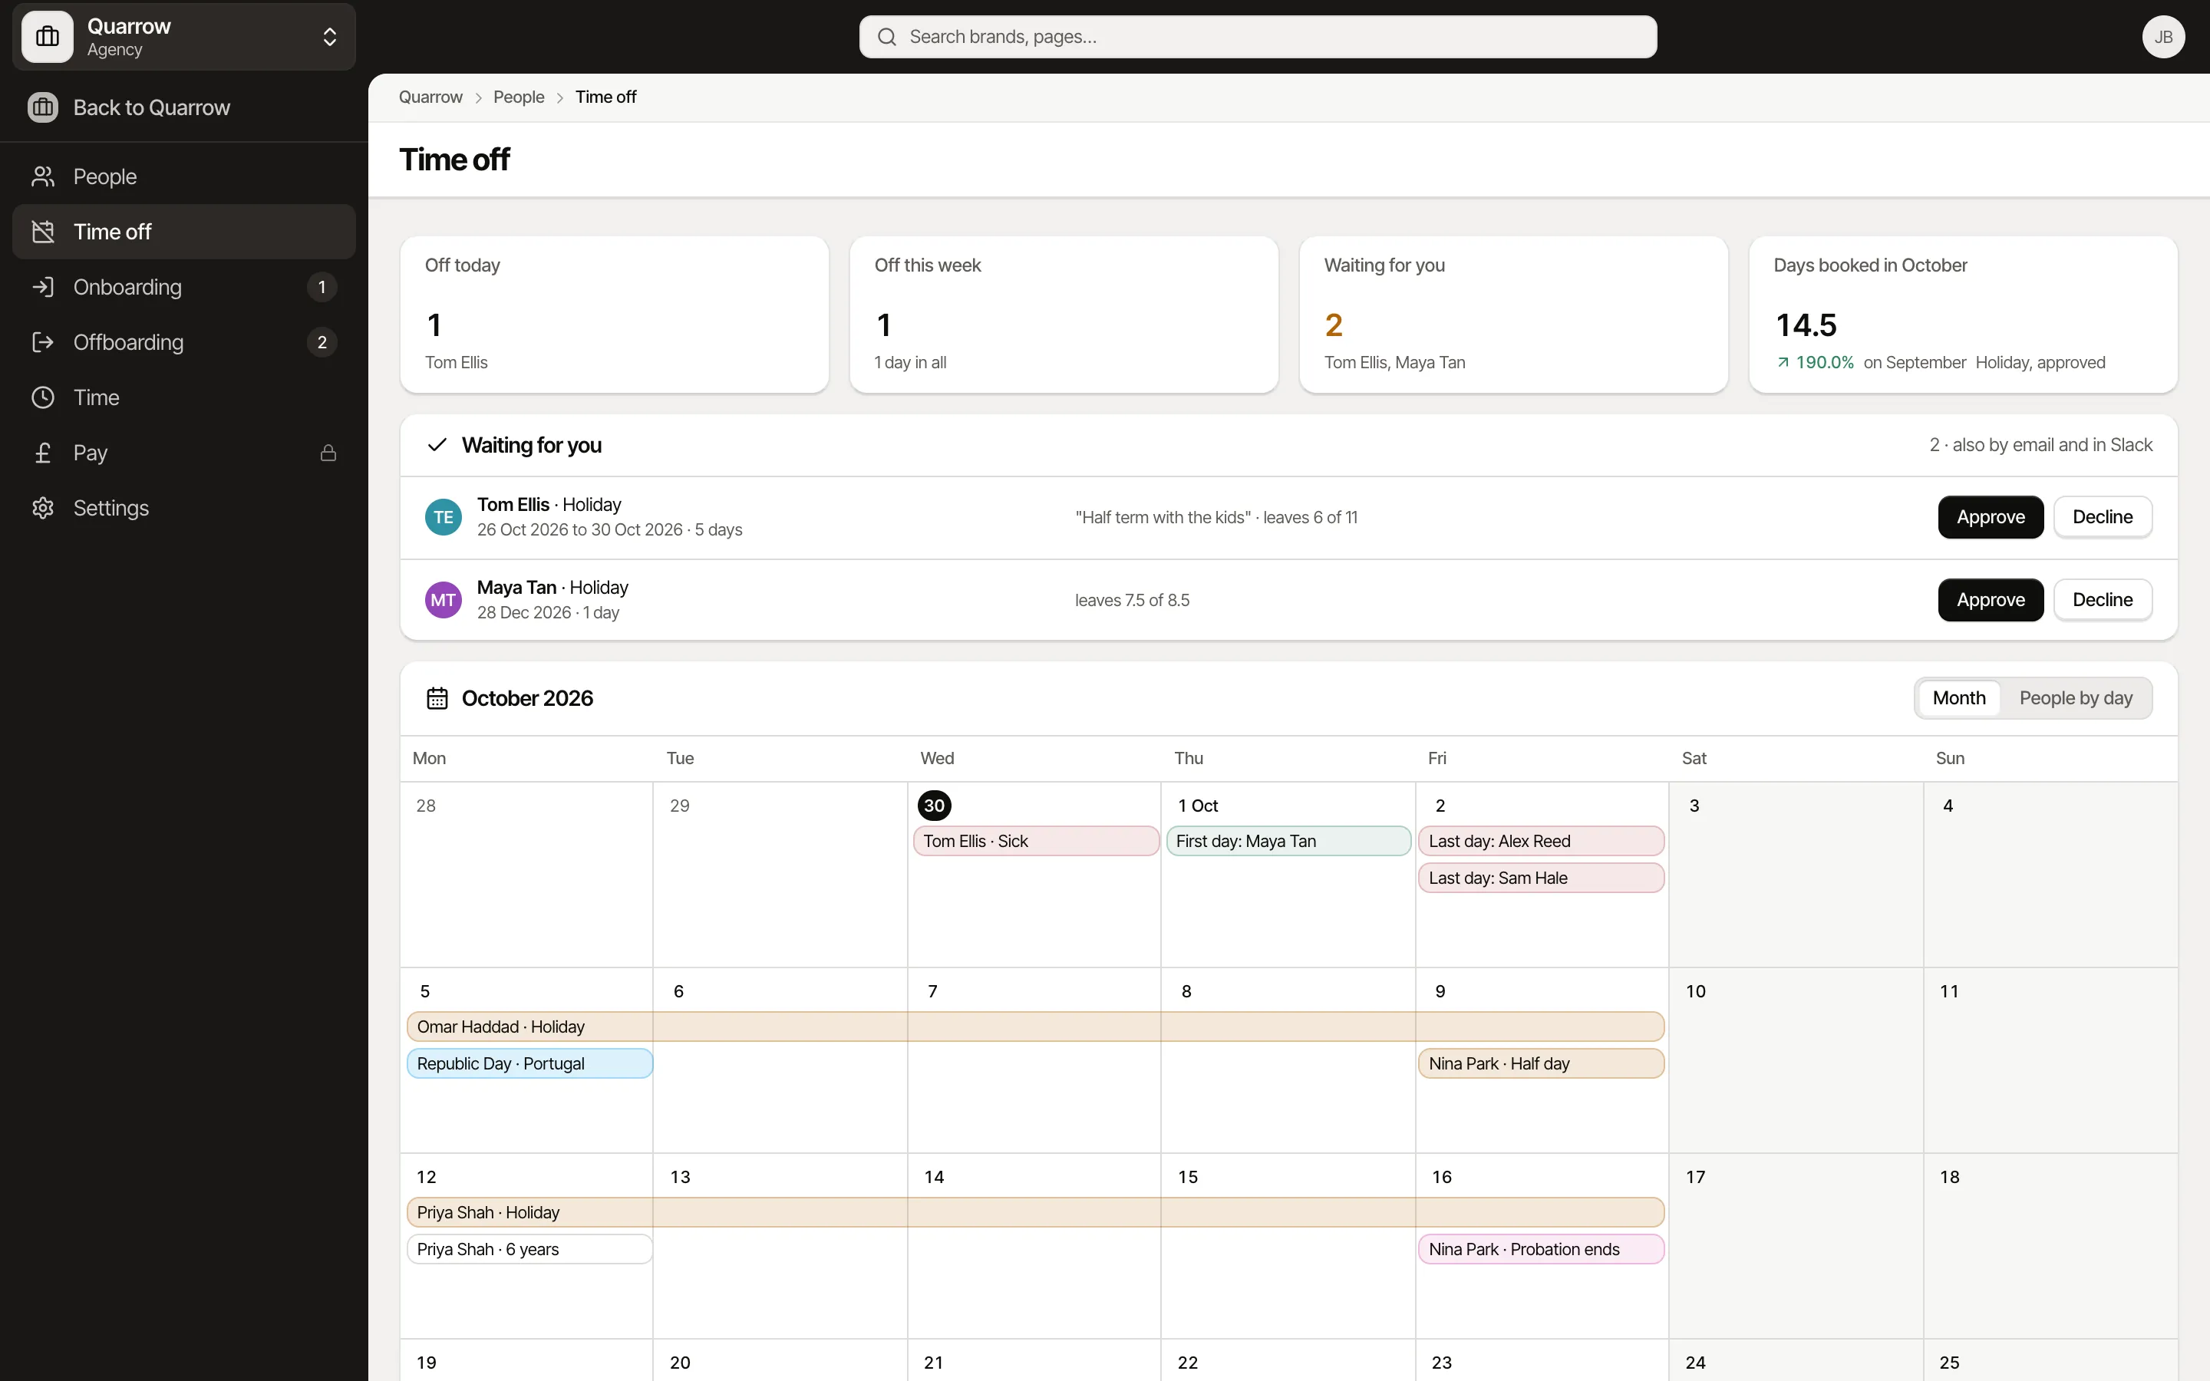Click Maya Tan name in waiting list
This screenshot has height=1381, width=2210.
point(517,587)
